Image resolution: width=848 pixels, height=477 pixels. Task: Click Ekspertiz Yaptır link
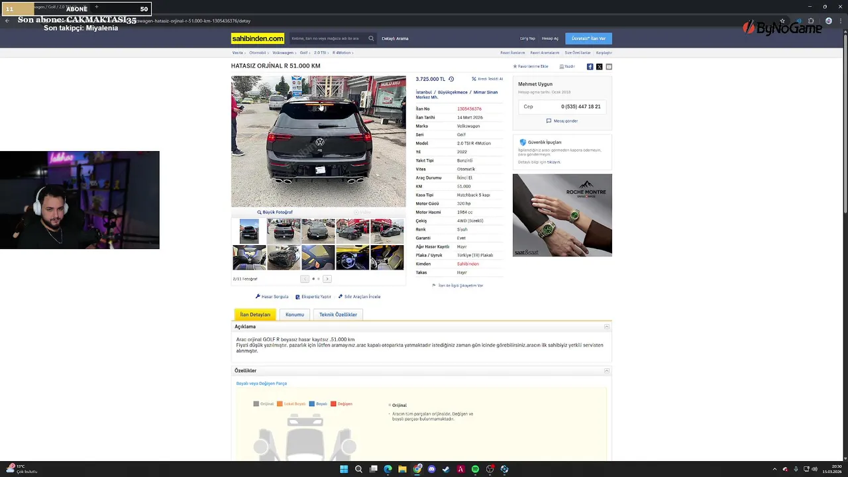[313, 297]
